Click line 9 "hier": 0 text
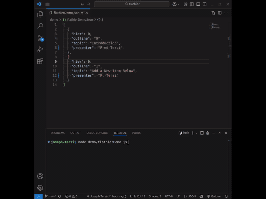Image resolution: width=266 pixels, height=199 pixels. coord(81,62)
